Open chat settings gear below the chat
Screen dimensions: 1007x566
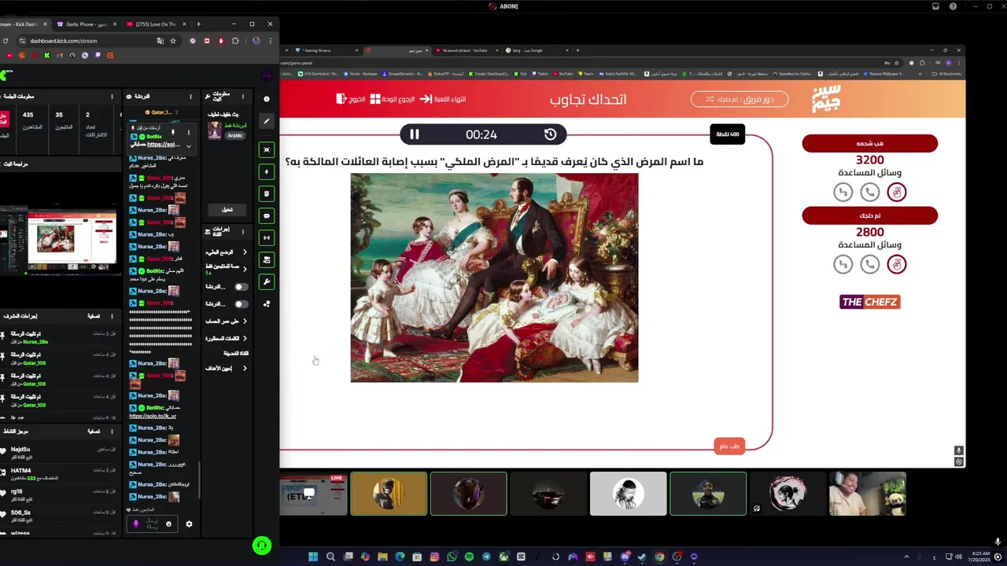click(x=189, y=524)
